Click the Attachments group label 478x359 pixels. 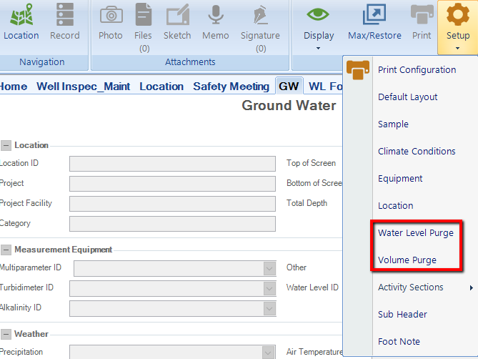tap(190, 62)
